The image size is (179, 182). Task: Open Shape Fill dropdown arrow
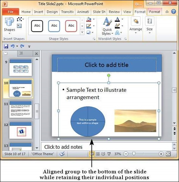click(94, 19)
